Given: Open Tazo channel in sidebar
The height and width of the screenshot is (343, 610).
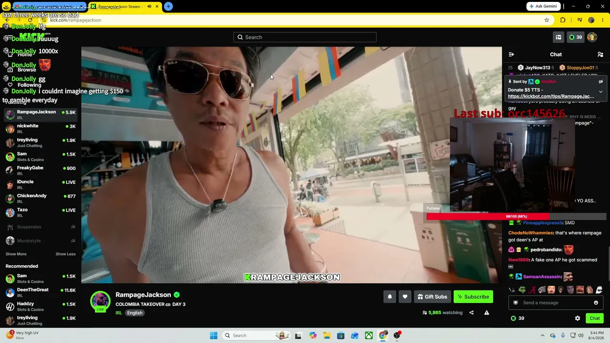Looking at the screenshot, I should tap(41, 212).
